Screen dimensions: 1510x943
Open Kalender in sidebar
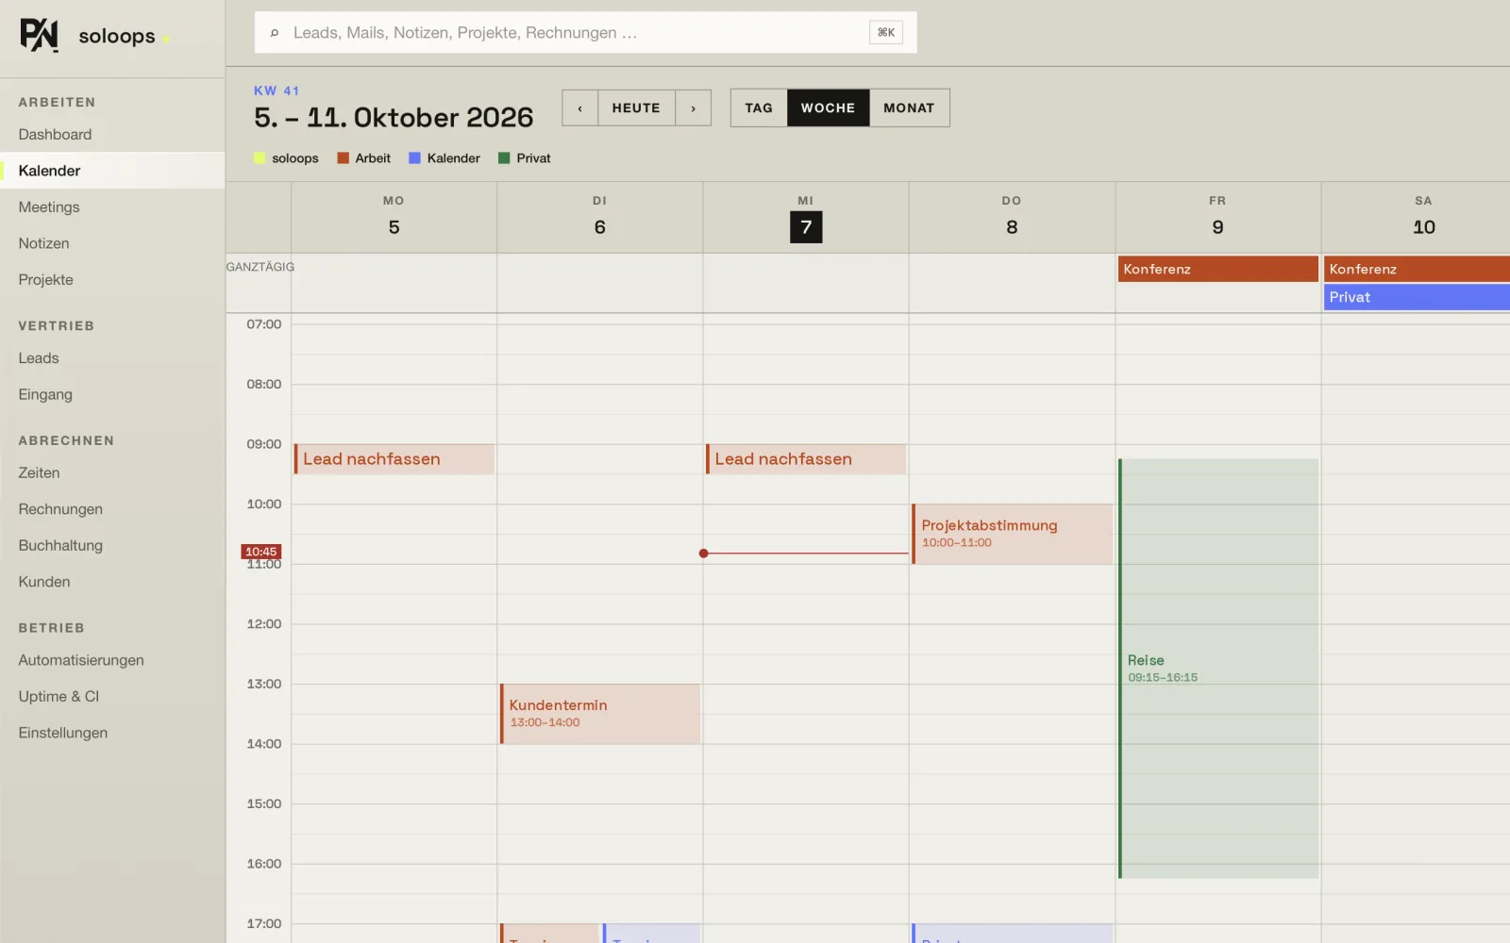[x=112, y=171]
